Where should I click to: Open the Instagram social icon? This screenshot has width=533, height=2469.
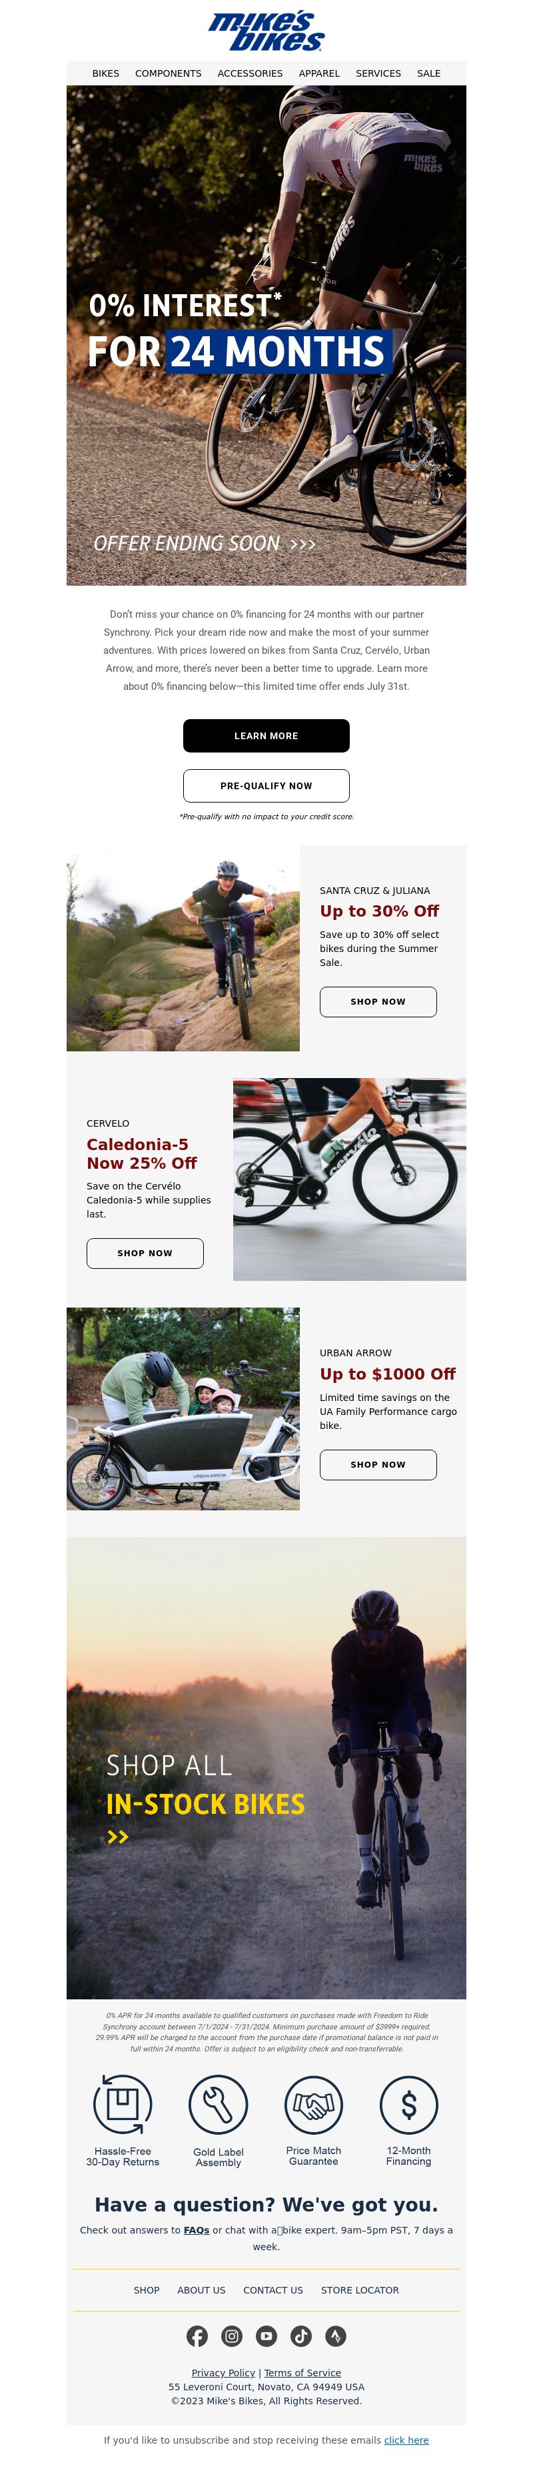[232, 2337]
